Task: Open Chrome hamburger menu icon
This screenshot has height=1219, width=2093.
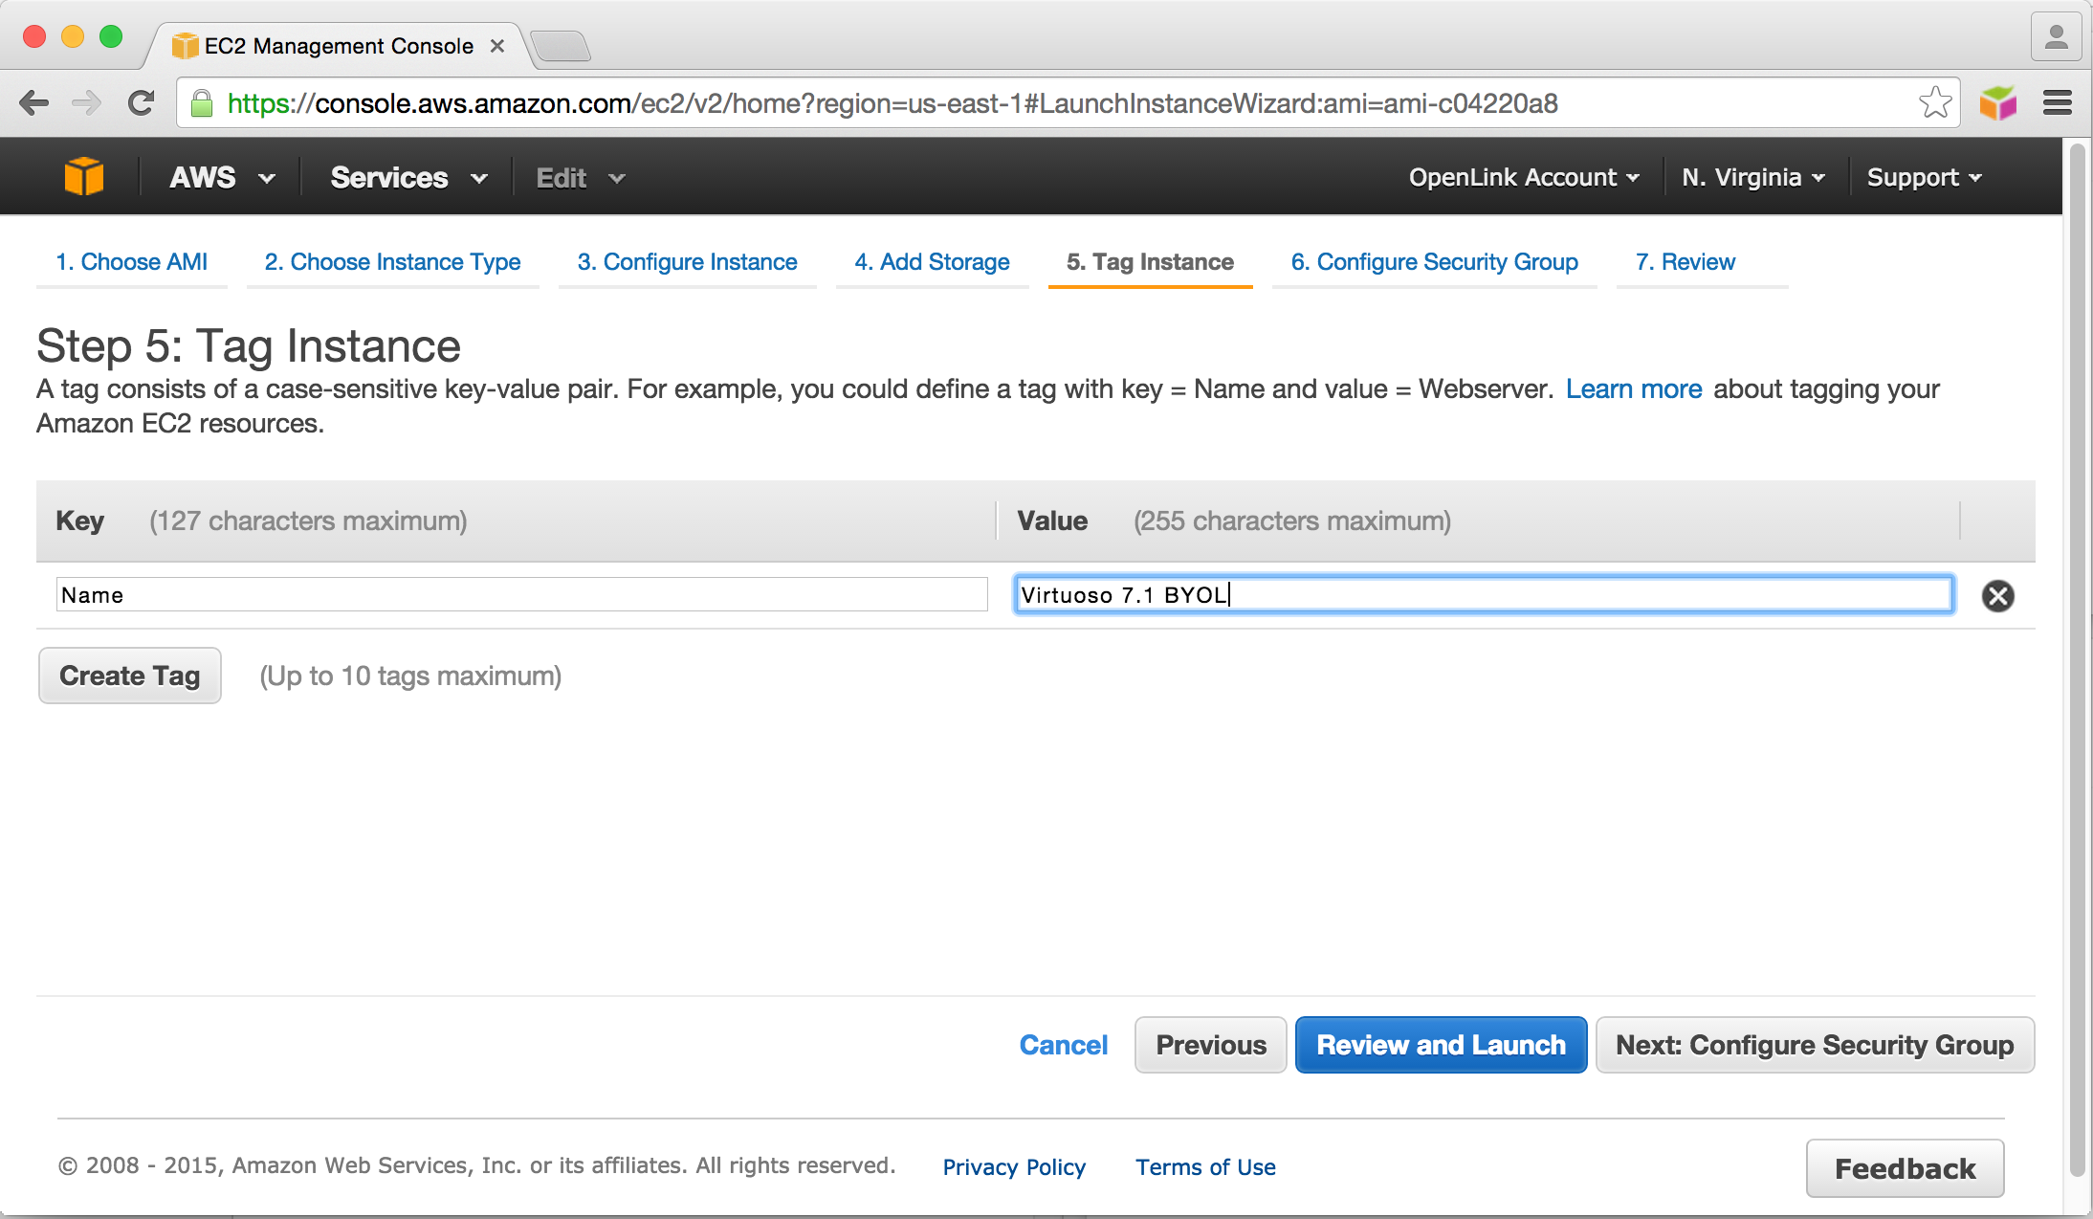Action: click(2057, 103)
